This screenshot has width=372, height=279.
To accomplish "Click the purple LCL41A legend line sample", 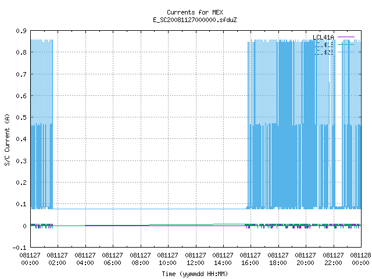I will 346,37.
